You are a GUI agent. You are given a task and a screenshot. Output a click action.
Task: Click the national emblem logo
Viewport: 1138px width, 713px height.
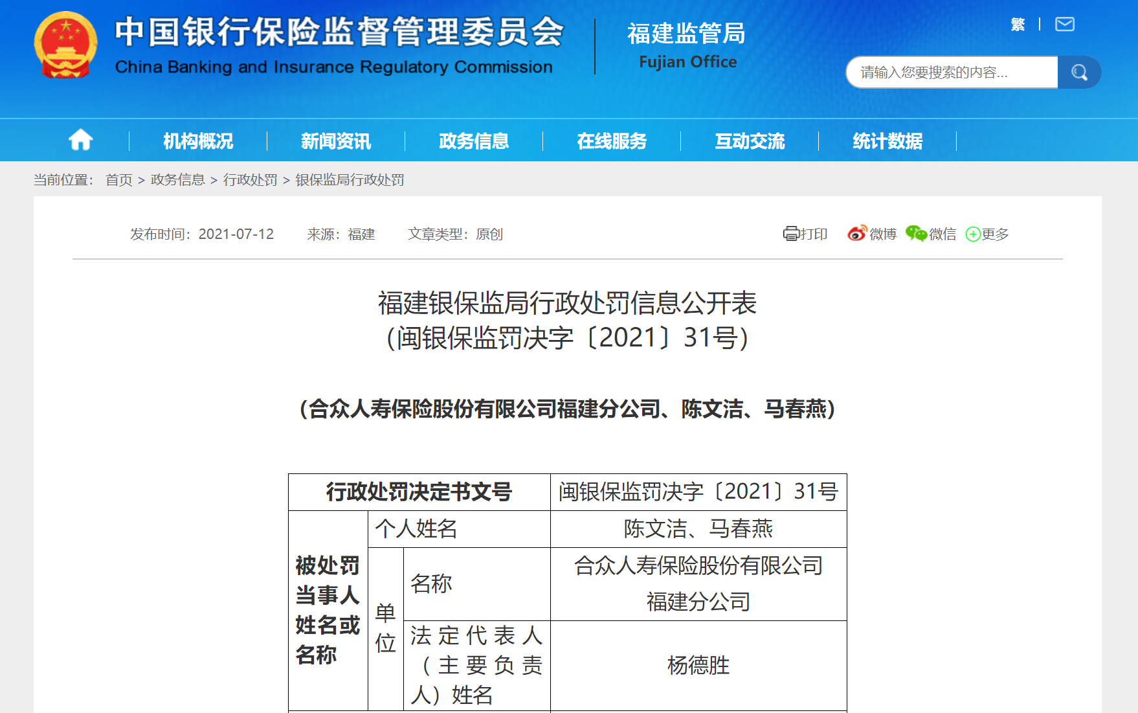point(65,45)
